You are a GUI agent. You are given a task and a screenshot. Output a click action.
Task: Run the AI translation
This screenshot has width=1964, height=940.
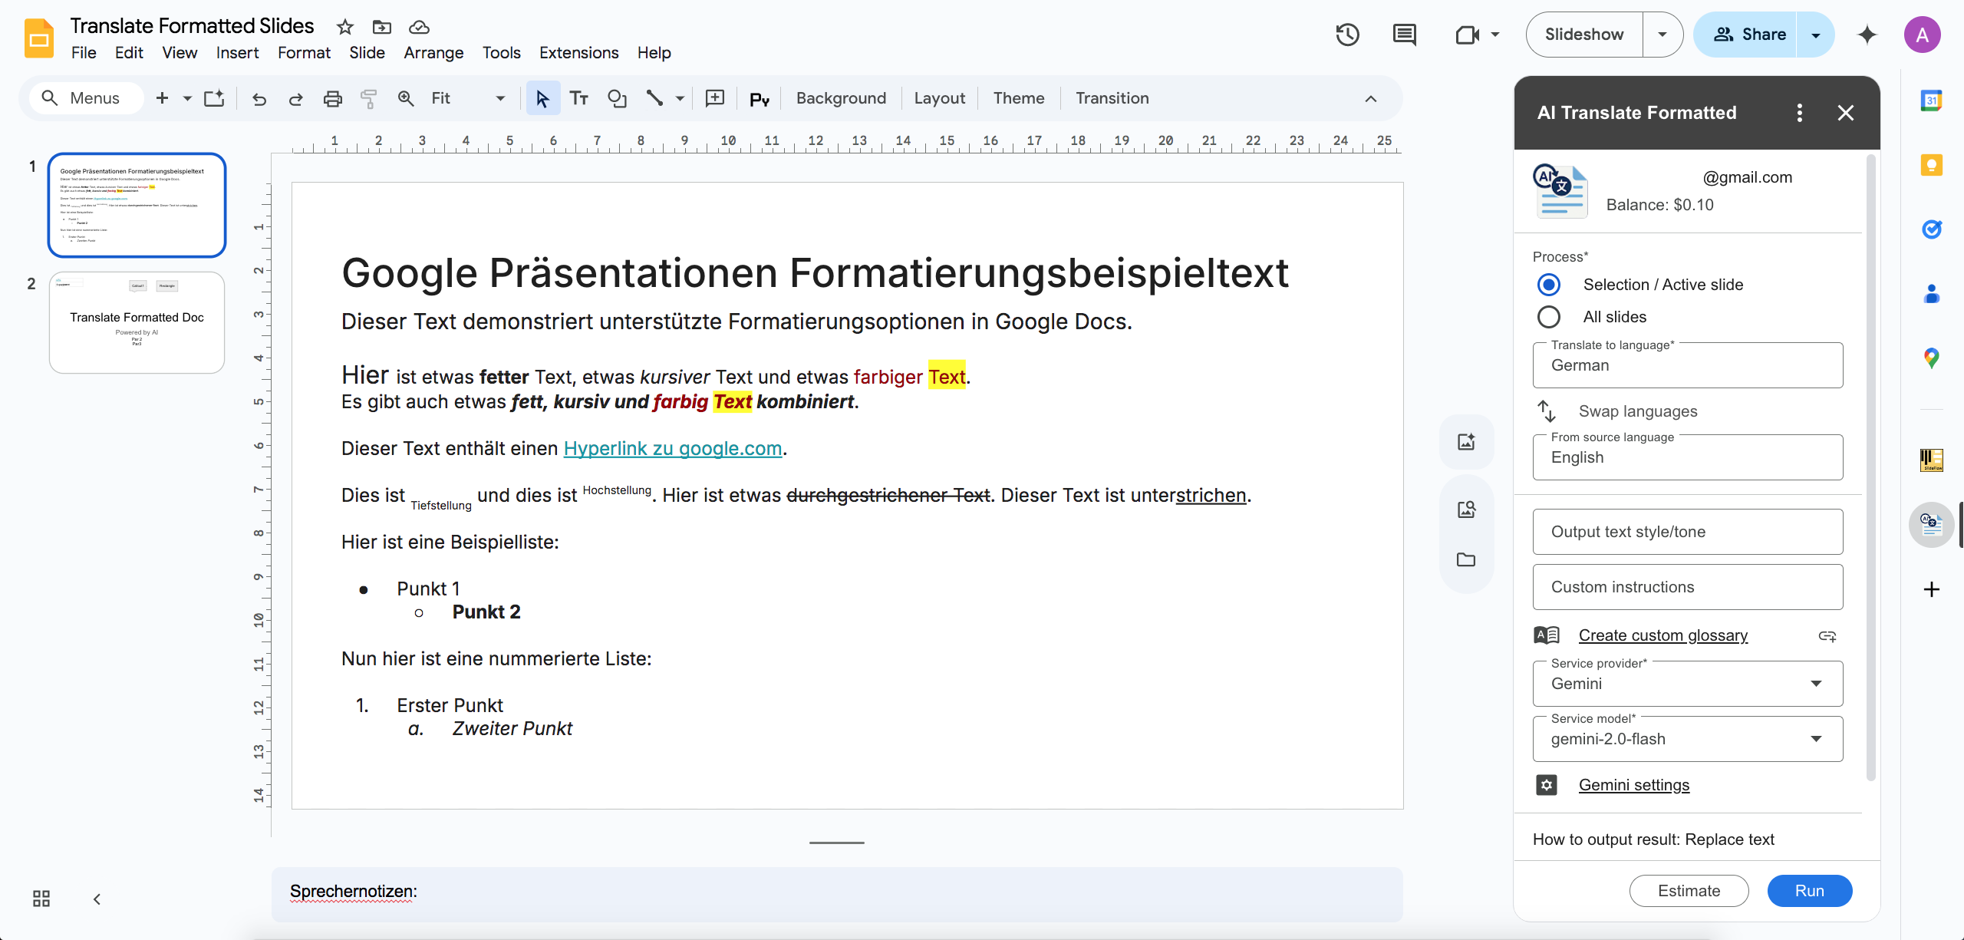pos(1810,891)
